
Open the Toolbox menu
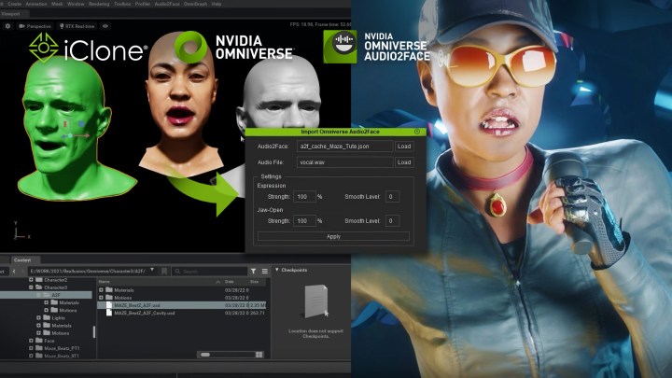pos(122,4)
